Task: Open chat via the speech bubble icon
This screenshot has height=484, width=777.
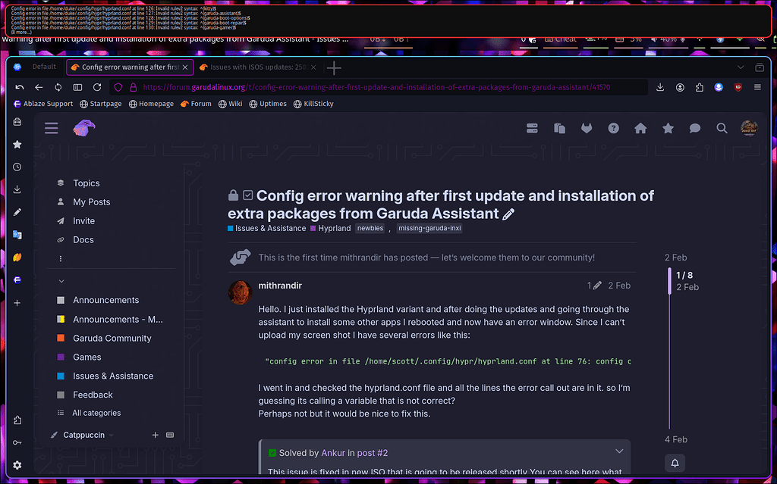Action: [694, 128]
